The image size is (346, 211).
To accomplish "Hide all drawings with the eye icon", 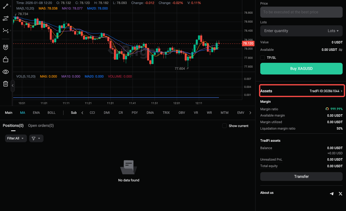I will point(5,72).
